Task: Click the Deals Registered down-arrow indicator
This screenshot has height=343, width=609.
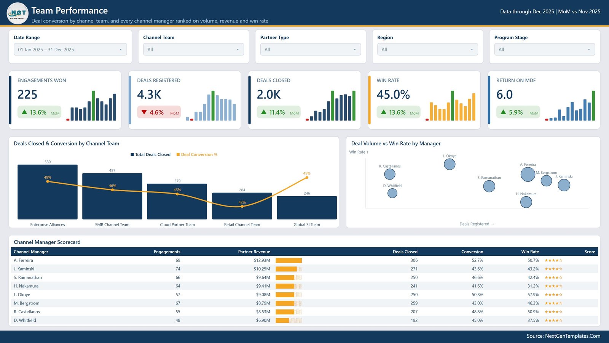Action: tap(144, 112)
